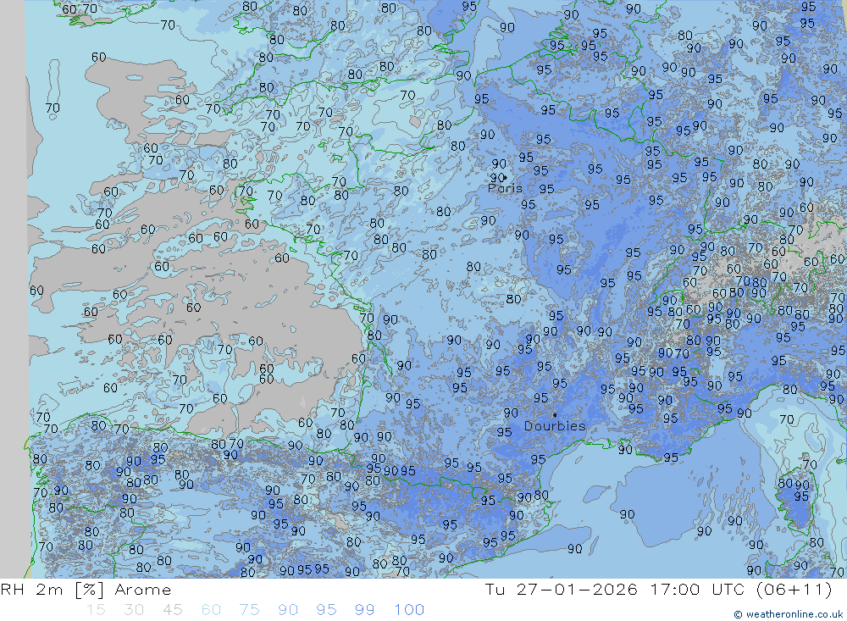Click the 'Arome' model name label
847x621 pixels.
point(143,589)
